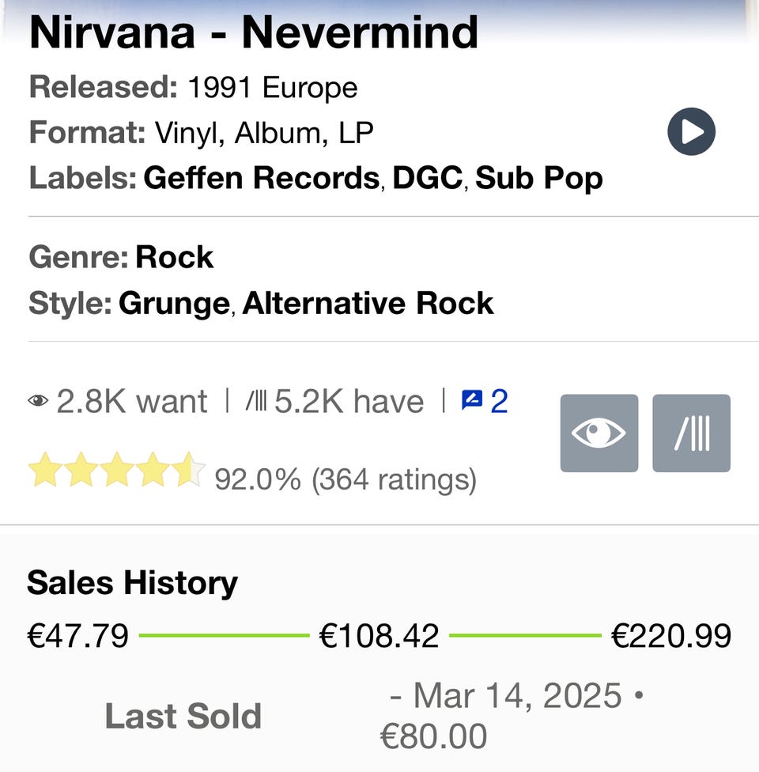Add release to wantlist with eye button
Screen dimensions: 759x772
point(599,433)
